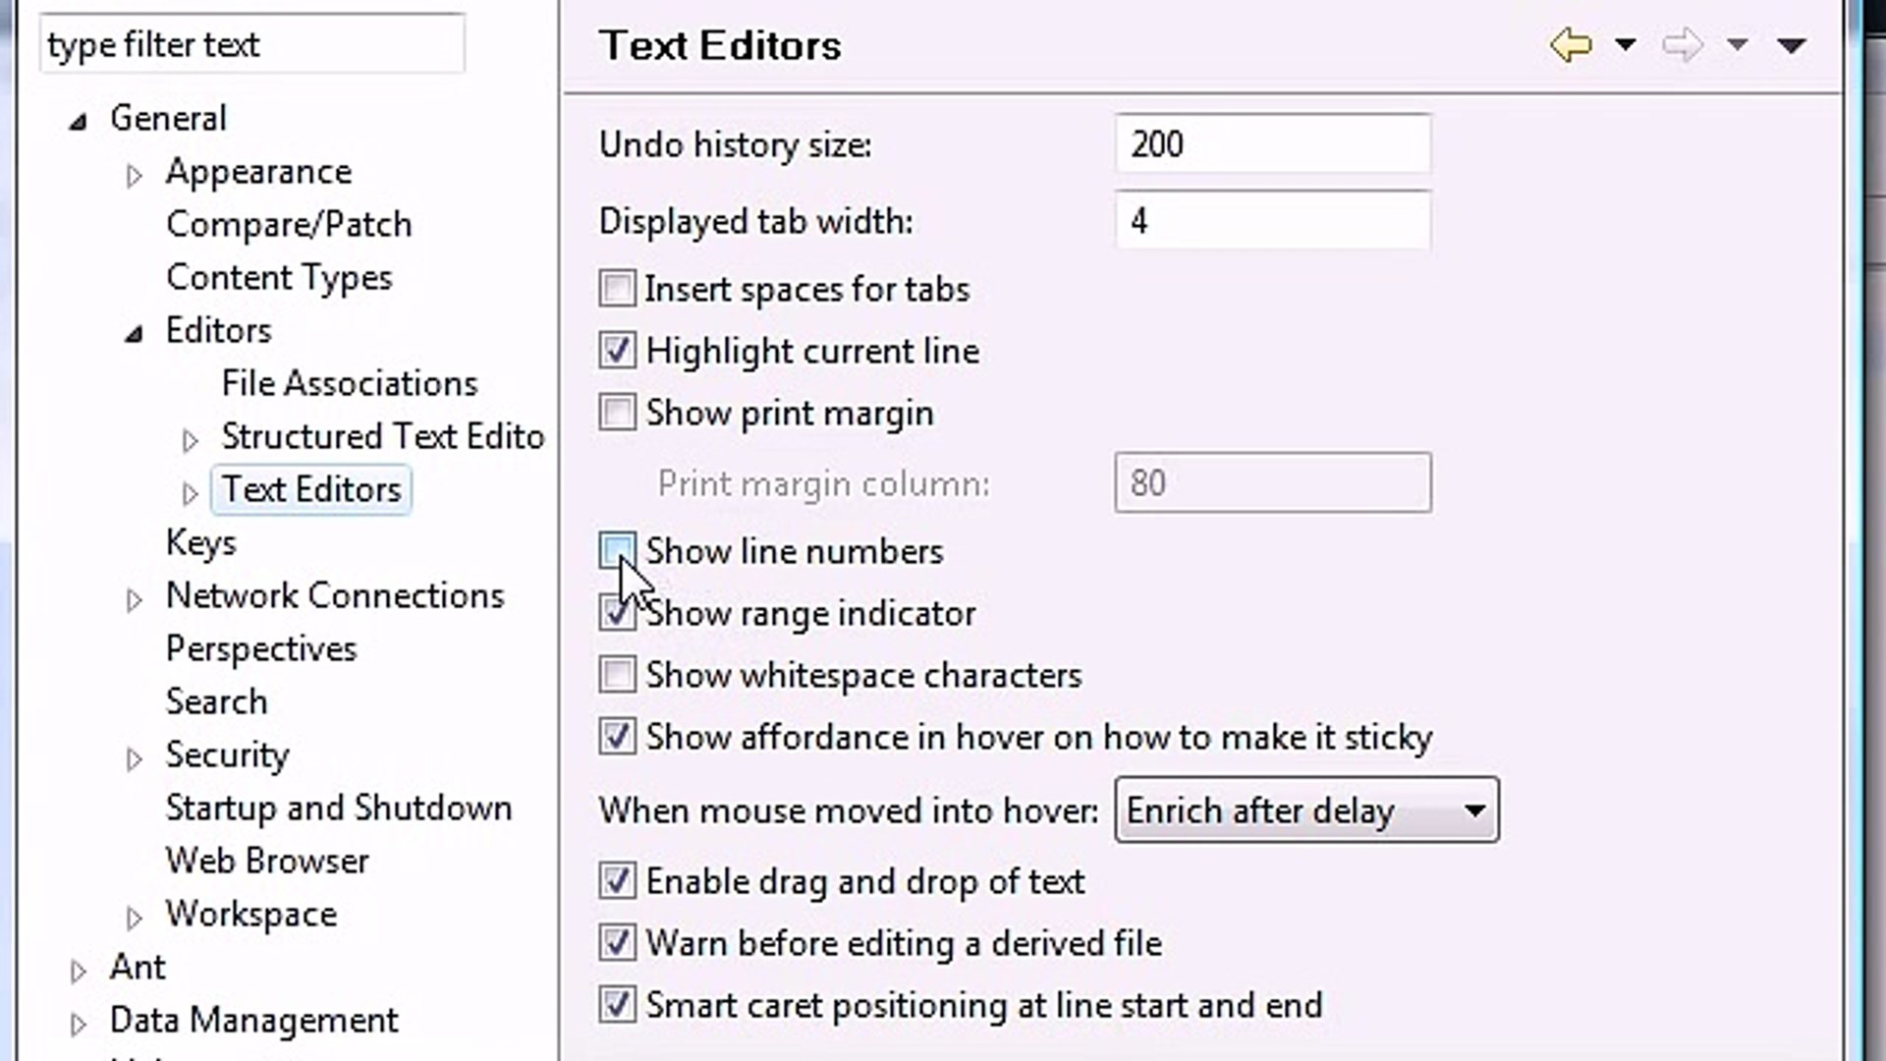The width and height of the screenshot is (1886, 1061).
Task: Click the back navigation arrow icon
Action: tap(1570, 44)
